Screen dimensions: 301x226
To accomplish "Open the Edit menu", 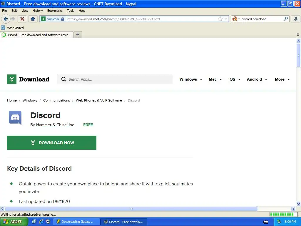I will [14, 11].
